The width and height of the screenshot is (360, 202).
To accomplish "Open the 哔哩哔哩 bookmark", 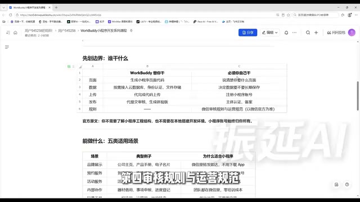I will [177, 21].
